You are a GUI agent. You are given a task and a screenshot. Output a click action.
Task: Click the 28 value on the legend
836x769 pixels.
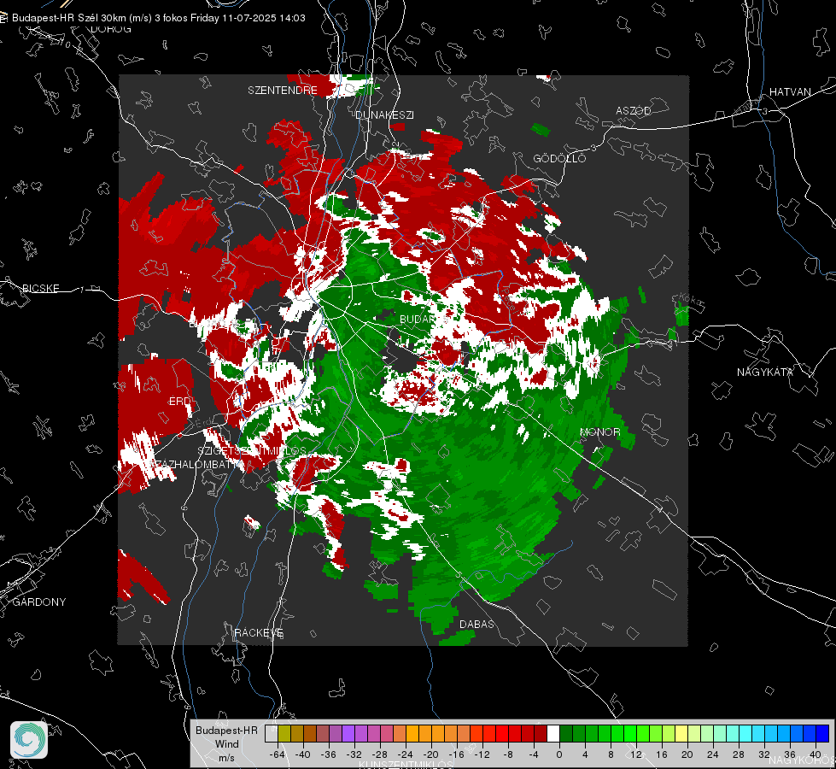(x=739, y=754)
